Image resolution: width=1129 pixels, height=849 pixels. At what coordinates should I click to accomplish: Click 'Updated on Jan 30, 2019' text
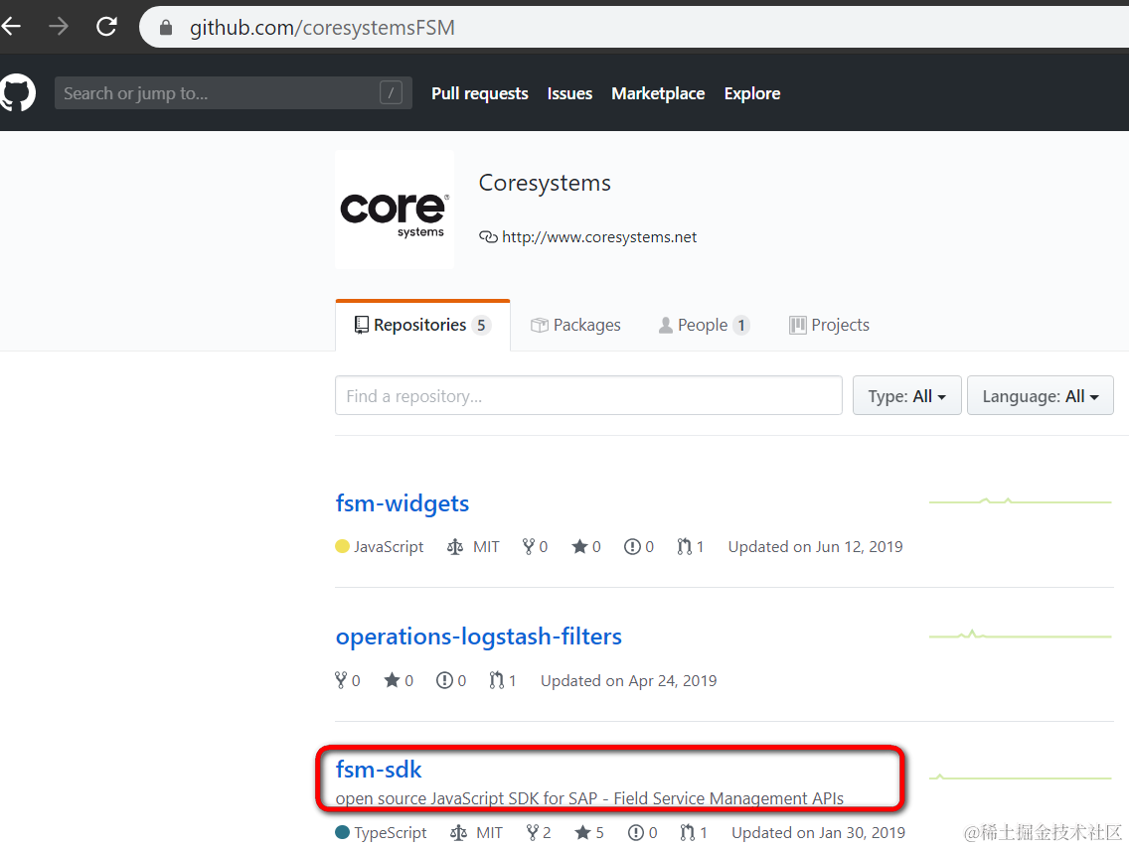tap(819, 832)
